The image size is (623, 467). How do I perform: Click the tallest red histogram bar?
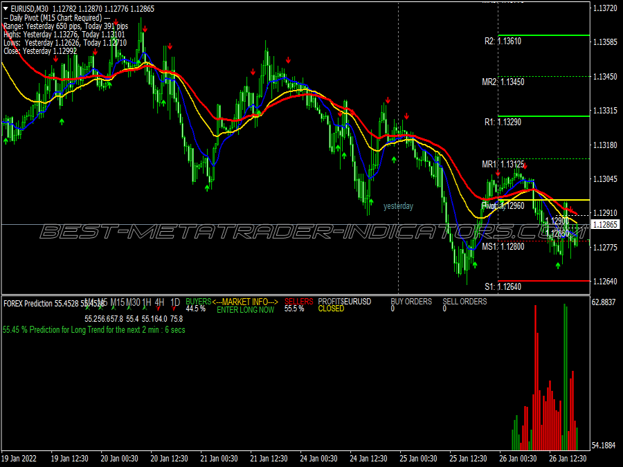536,378
